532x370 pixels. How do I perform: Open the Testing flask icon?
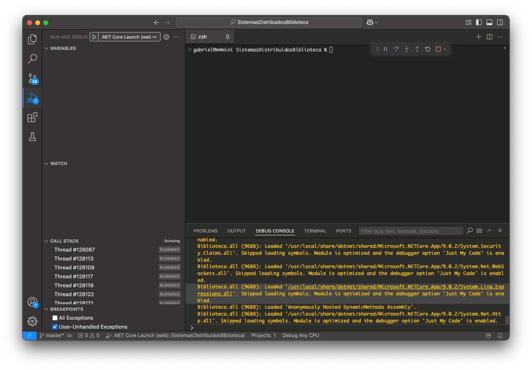pos(32,137)
